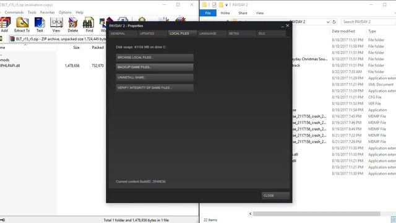Click the View icon in WinRAR toolbar
Image resolution: width=396 pixels, height=223 pixels.
pos(56,25)
